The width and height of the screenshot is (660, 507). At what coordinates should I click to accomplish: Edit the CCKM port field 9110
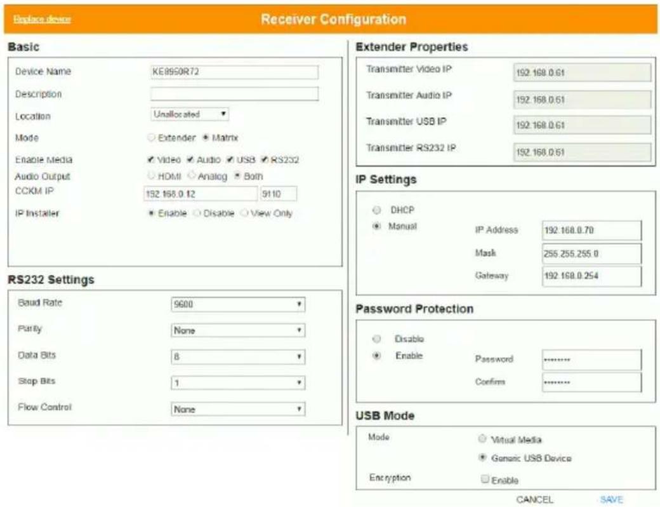[x=278, y=194]
